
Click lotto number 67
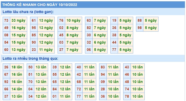(x=6, y=75)
